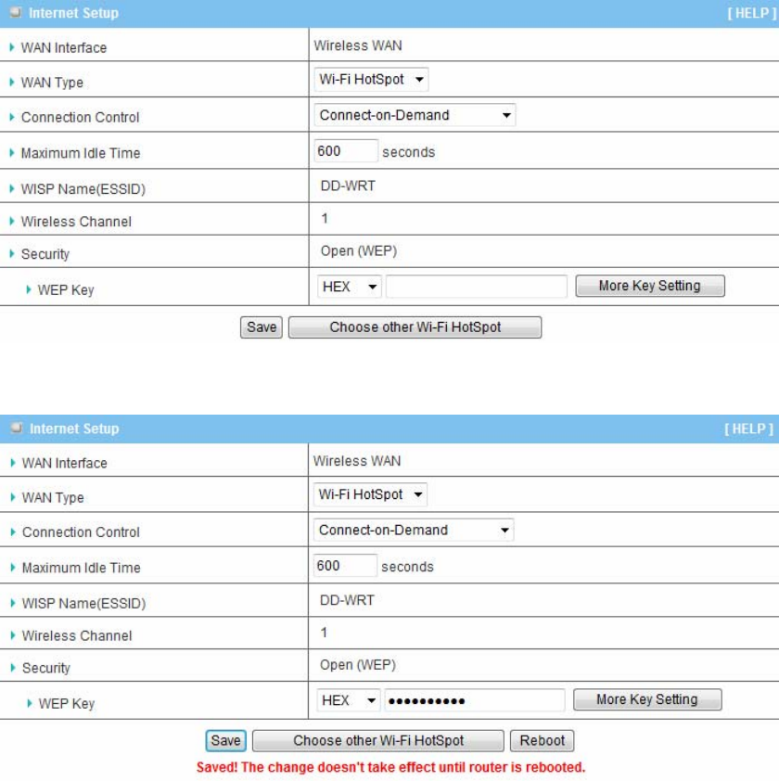
Task: Click the Reboot button
Action: tap(543, 741)
